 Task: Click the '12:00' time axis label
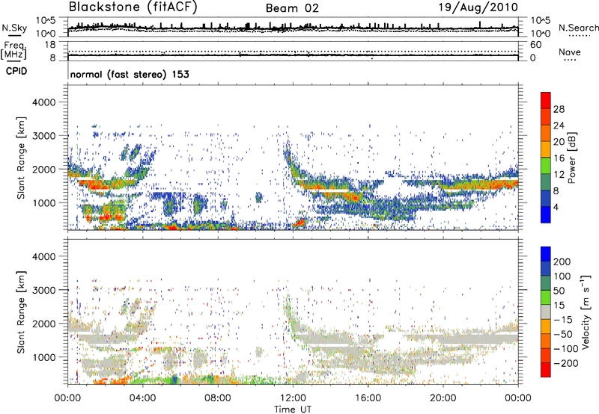293,398
